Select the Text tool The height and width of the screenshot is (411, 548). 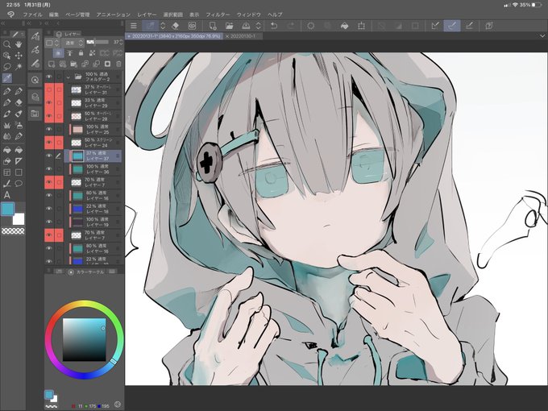tap(6, 195)
